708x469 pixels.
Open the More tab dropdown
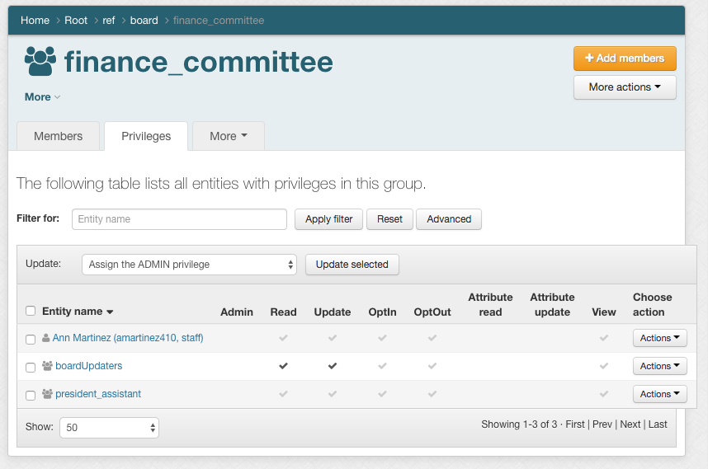point(229,136)
